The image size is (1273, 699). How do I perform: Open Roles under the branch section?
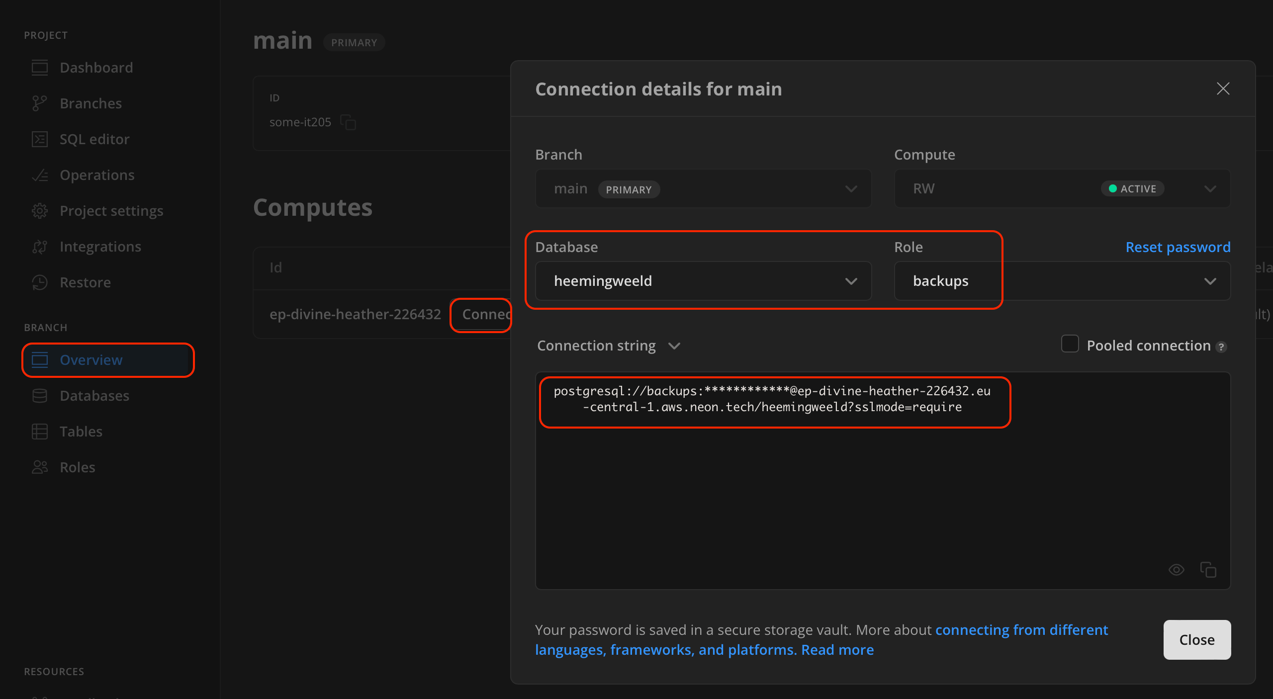click(x=77, y=467)
